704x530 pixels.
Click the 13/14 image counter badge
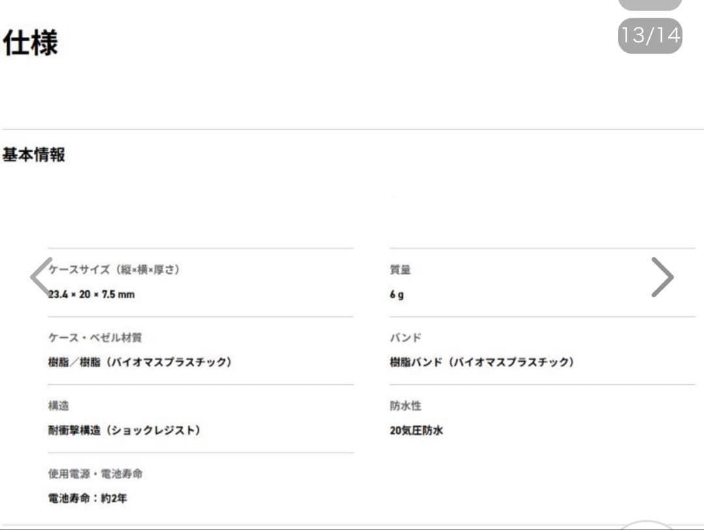click(x=649, y=35)
